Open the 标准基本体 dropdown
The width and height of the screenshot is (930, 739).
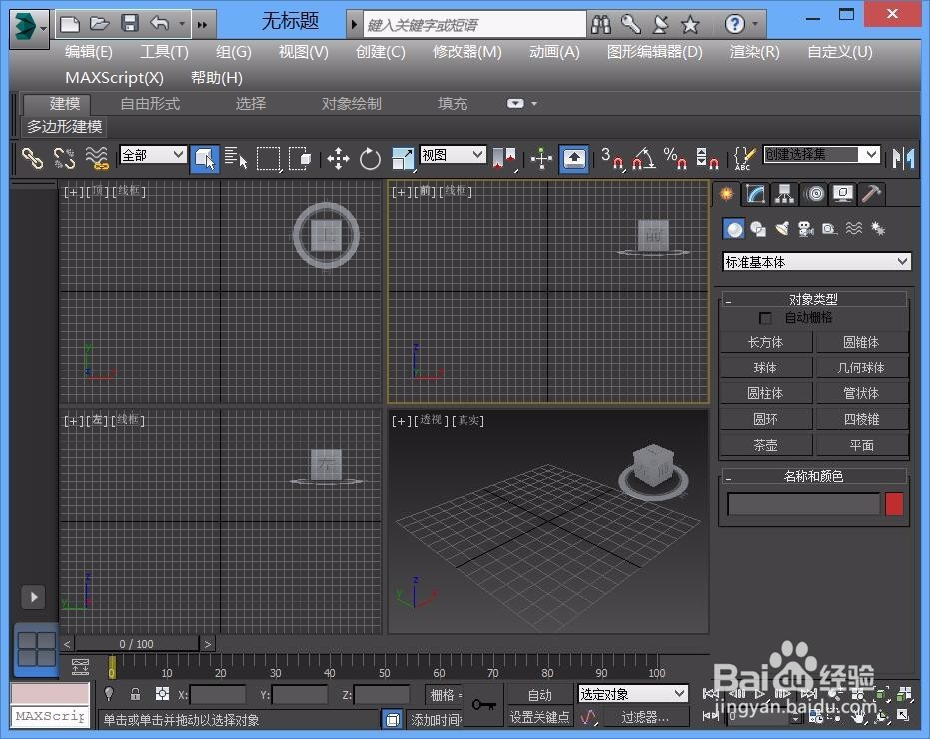tap(815, 260)
